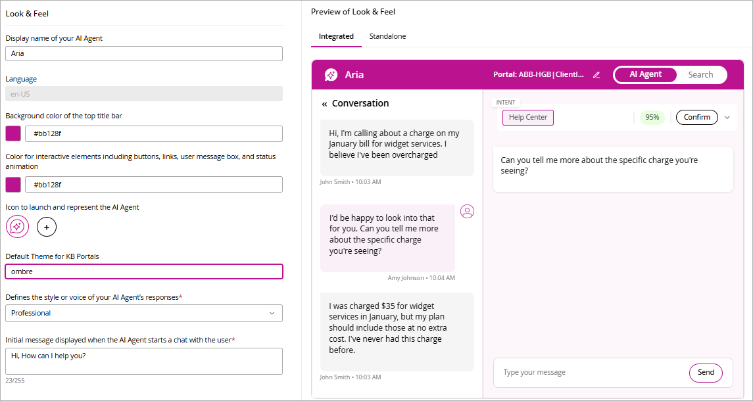Collapse conversation using double chevron icon
This screenshot has height=401, width=753.
click(324, 104)
